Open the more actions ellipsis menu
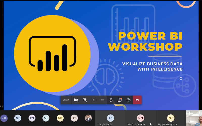 click(102, 100)
